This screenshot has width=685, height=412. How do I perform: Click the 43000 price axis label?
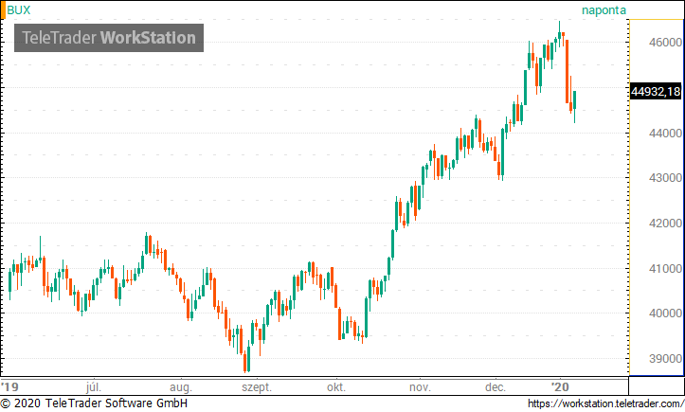pyautogui.click(x=665, y=178)
